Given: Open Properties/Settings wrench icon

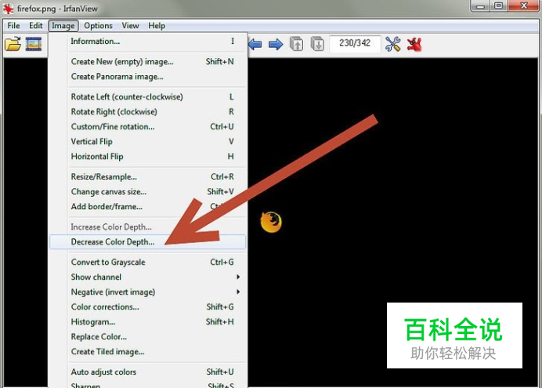Looking at the screenshot, I should pyautogui.click(x=393, y=44).
